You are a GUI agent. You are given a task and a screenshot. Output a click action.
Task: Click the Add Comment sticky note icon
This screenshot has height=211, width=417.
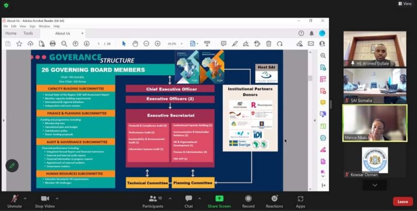224,44
